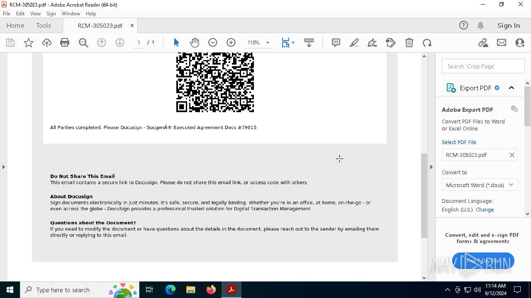Open the Windows Start menu
531x298 pixels.
pyautogui.click(x=10, y=290)
